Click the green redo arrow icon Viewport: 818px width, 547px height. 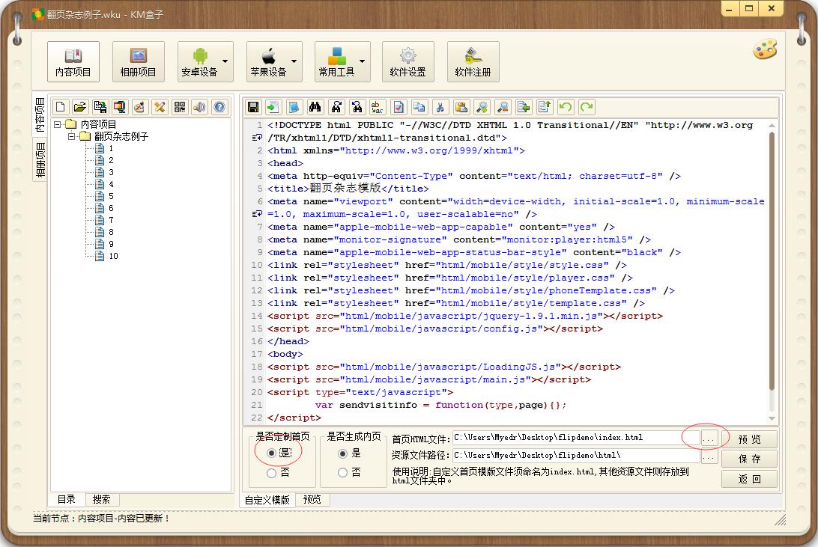[x=587, y=107]
